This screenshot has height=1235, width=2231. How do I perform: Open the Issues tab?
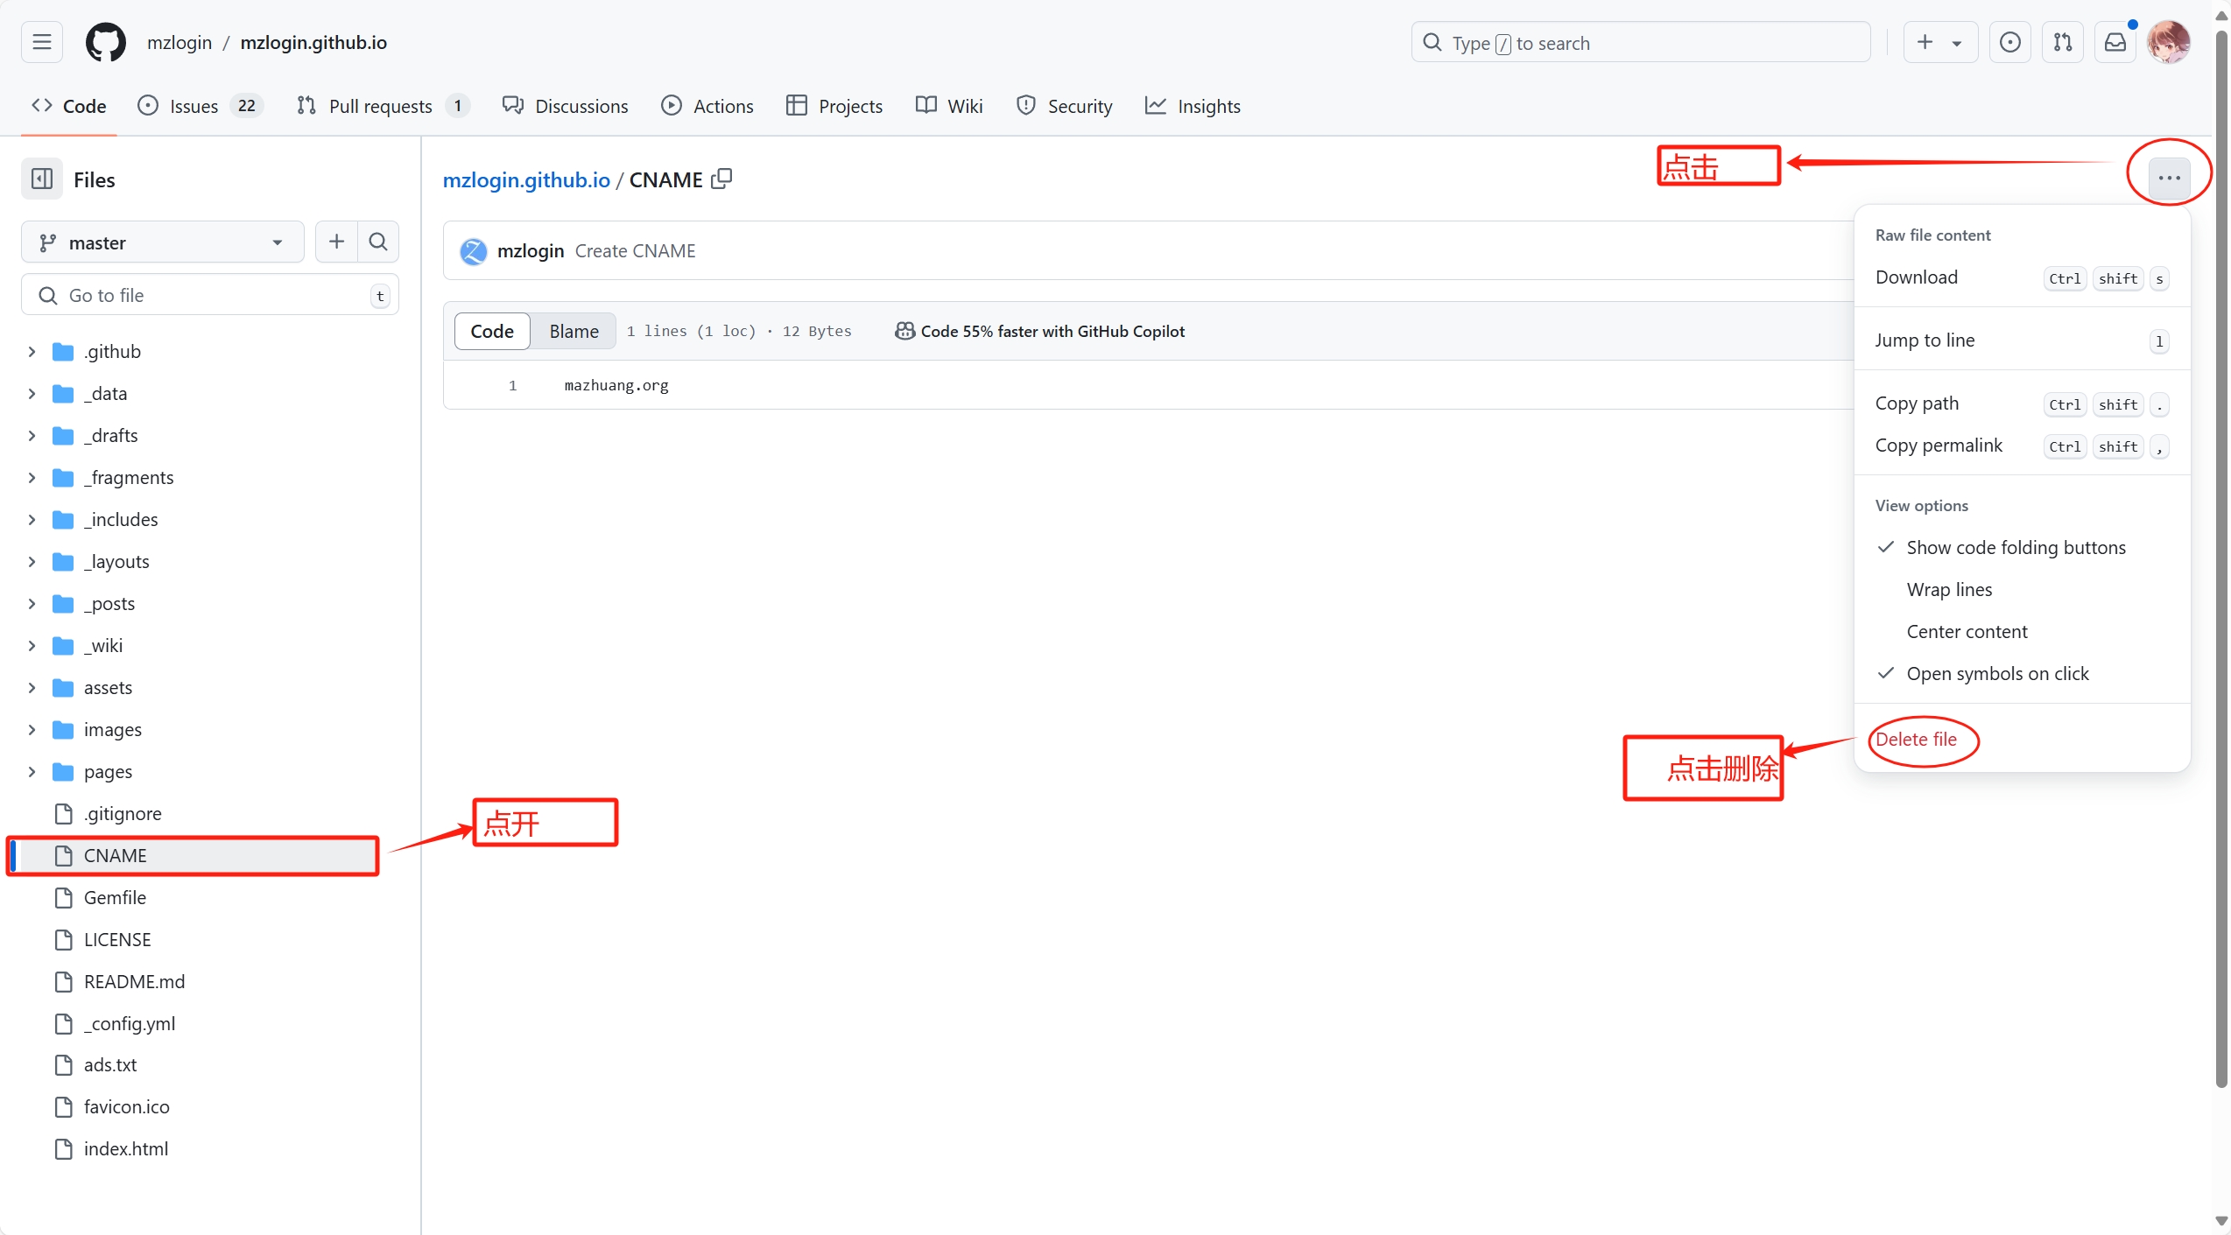(200, 106)
